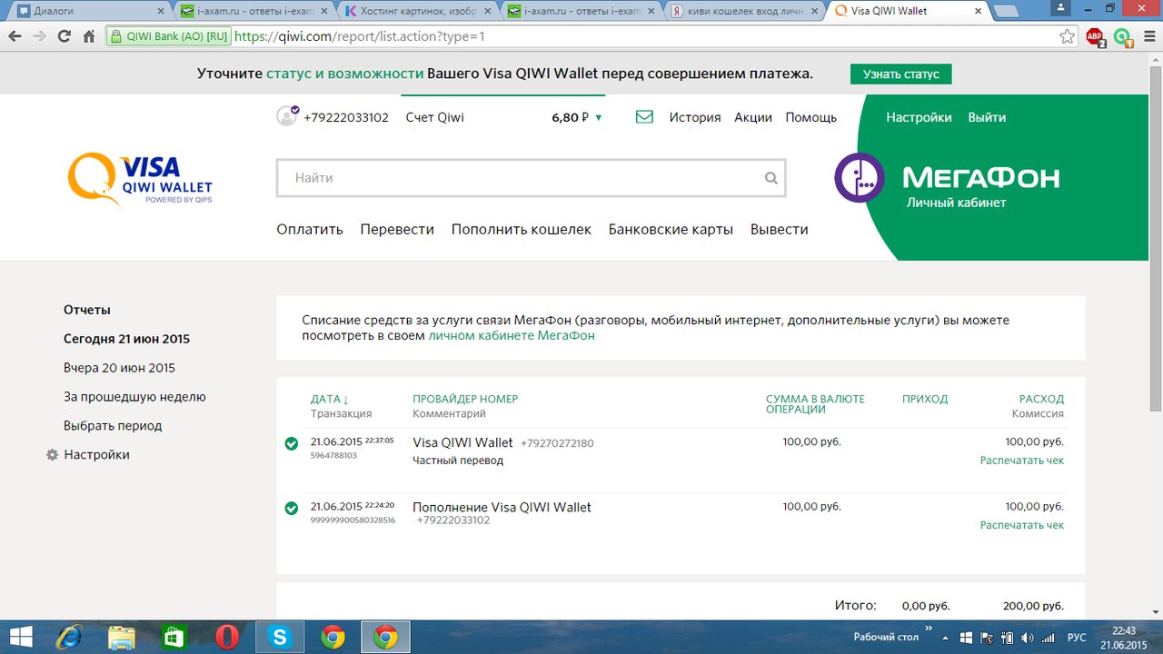1163x654 pixels.
Task: Open the Банковские карты menu item
Action: (671, 229)
